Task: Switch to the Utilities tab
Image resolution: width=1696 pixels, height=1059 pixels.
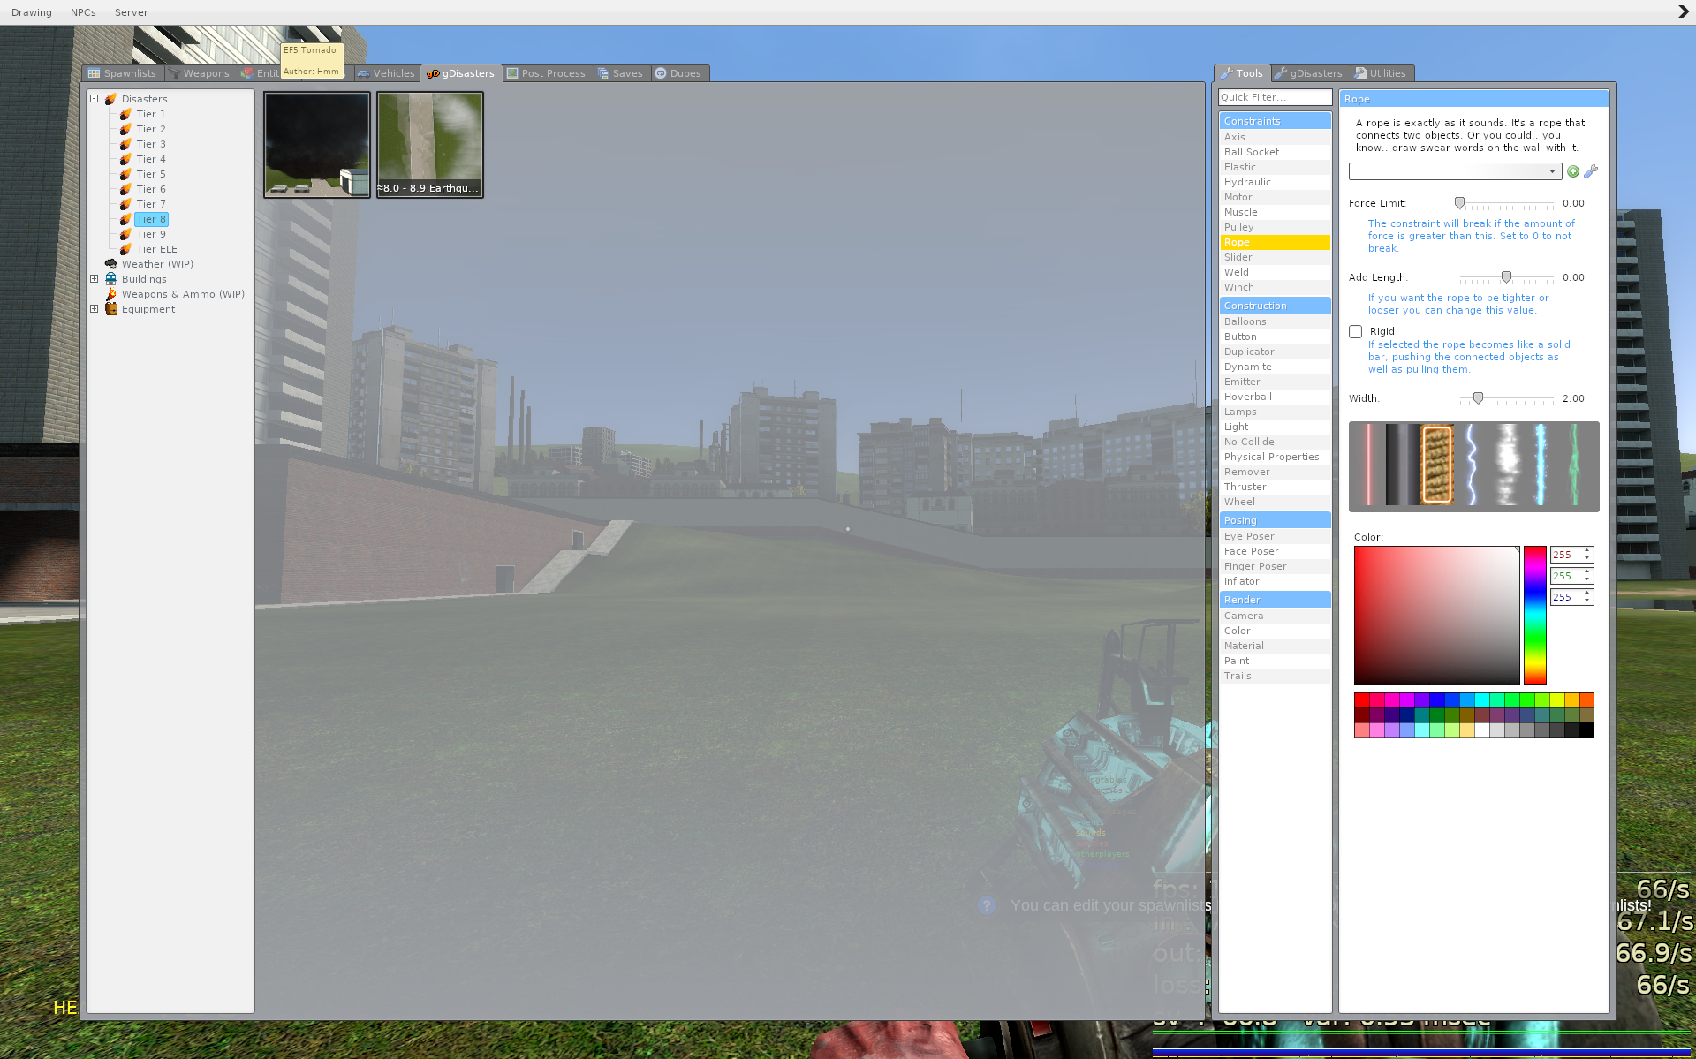Action: [1381, 73]
